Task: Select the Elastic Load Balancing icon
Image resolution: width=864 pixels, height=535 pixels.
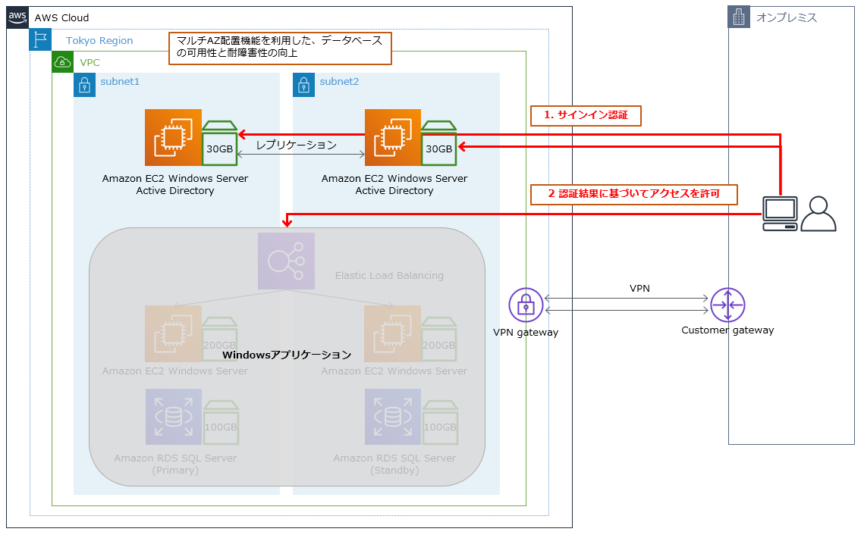Action: click(286, 261)
